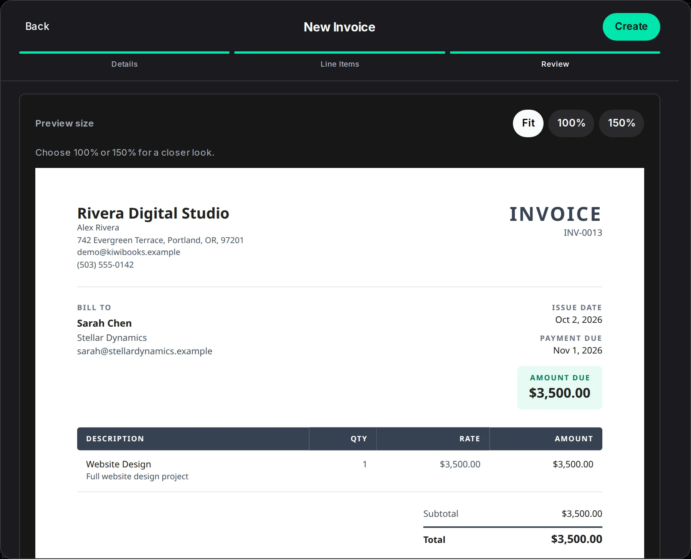Click the "Subtotal" label
The height and width of the screenshot is (559, 691).
pos(441,514)
